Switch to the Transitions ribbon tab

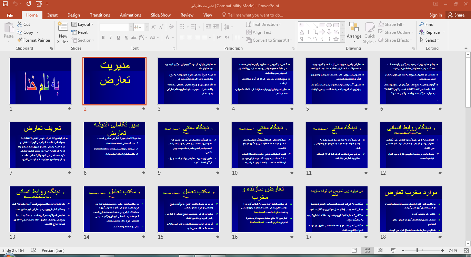pos(100,15)
